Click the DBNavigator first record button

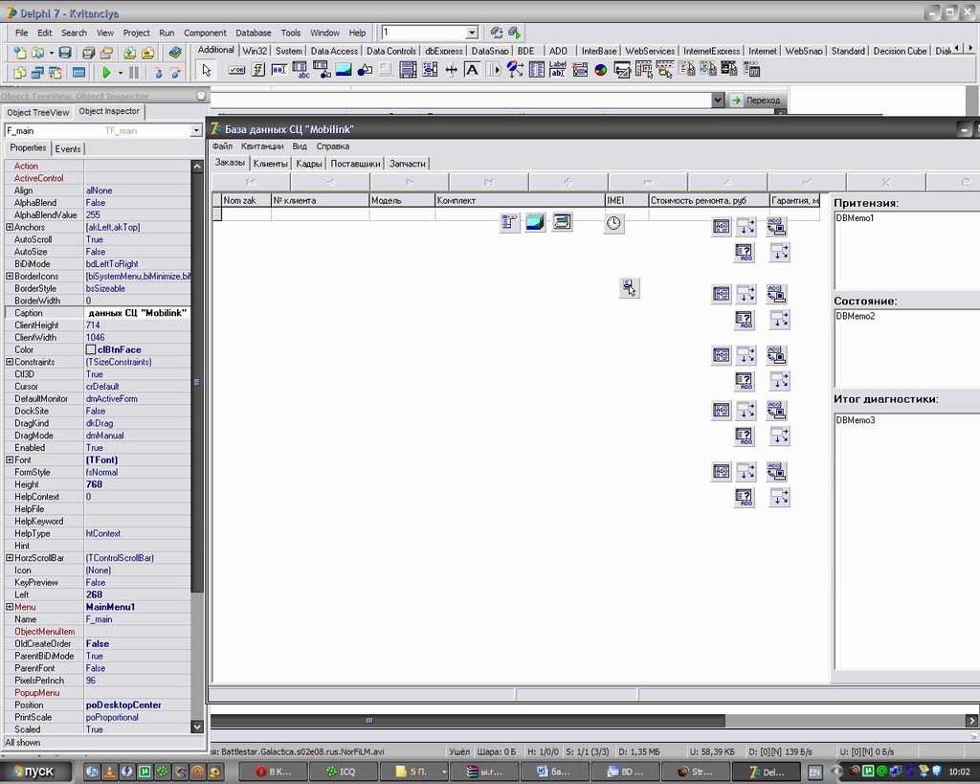[x=252, y=182]
